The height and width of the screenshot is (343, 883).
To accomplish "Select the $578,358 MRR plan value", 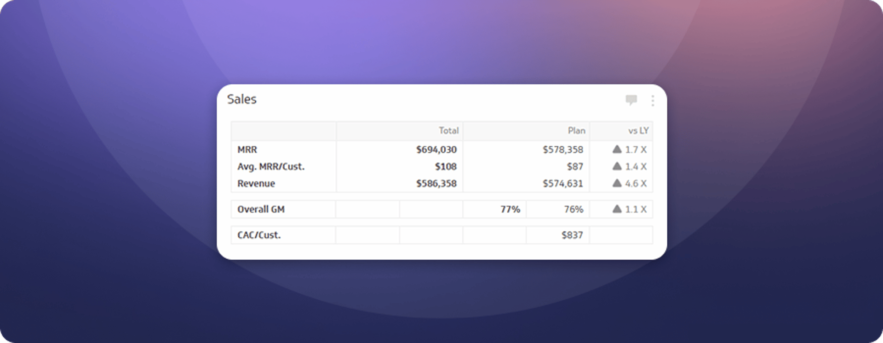I will [x=562, y=149].
